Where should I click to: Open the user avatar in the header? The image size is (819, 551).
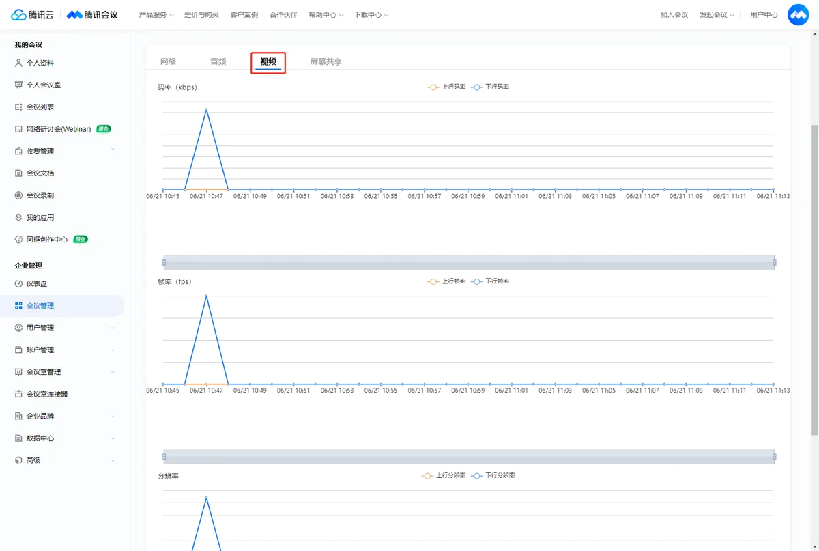click(x=798, y=14)
